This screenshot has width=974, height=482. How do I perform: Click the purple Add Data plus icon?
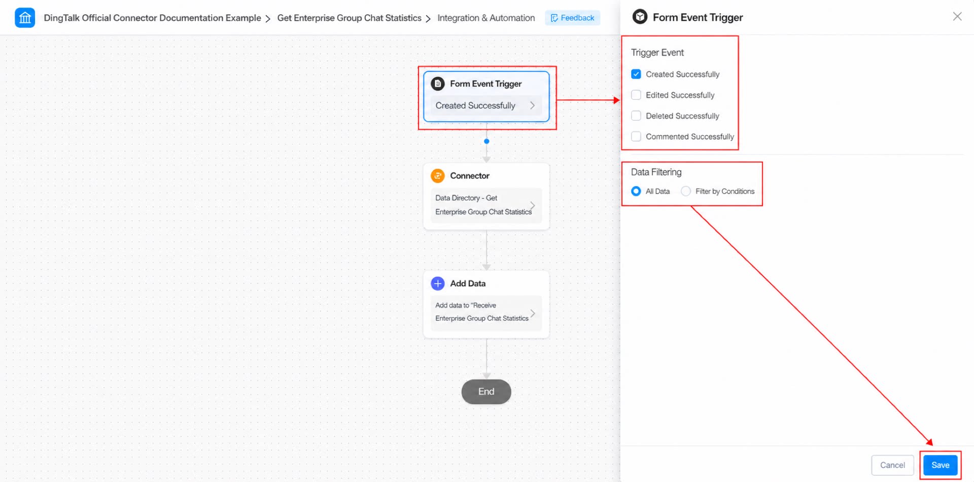pyautogui.click(x=437, y=283)
